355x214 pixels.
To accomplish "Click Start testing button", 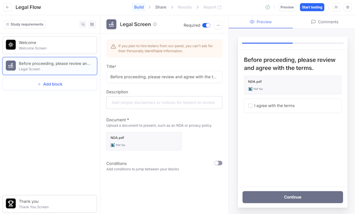I will [x=312, y=7].
